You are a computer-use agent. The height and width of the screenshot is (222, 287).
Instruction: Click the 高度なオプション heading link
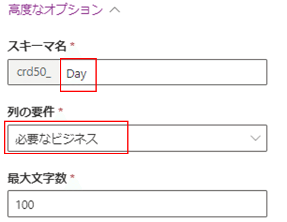coord(55,10)
